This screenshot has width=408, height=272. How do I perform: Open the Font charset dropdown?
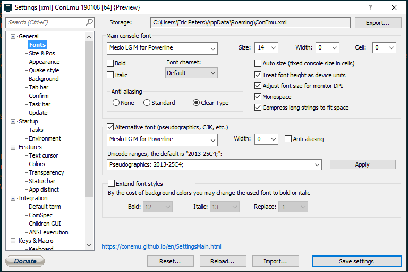(x=191, y=73)
